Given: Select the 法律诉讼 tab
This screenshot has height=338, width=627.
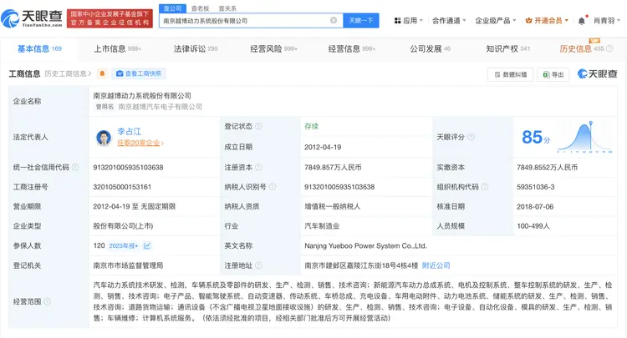Looking at the screenshot, I should pyautogui.click(x=196, y=48).
